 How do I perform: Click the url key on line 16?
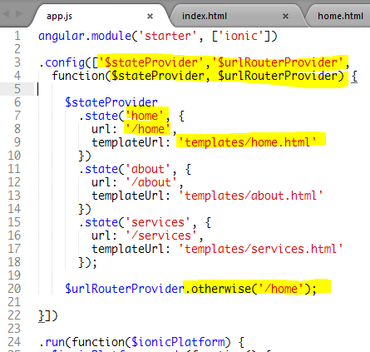coord(101,235)
